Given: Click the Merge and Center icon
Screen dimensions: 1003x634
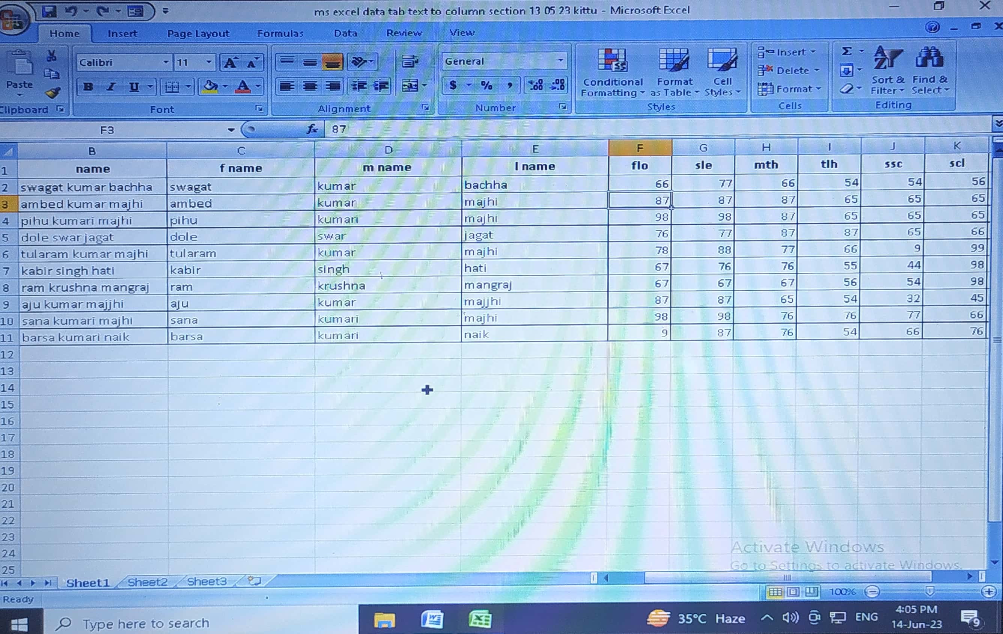Looking at the screenshot, I should click(x=410, y=86).
